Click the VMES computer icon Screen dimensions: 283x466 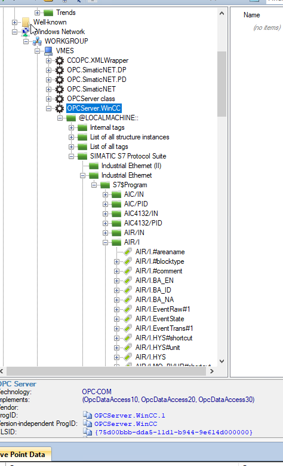click(48, 51)
